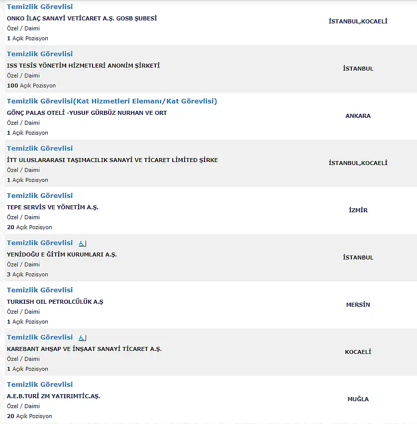Click the İZMİR location label
Viewport: 417px width, 424px height.
pos(358,210)
